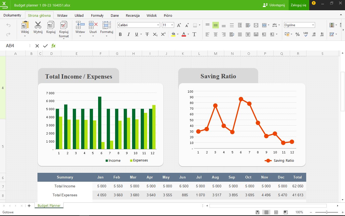Click the Udostępnij share button
Image resolution: width=345 pixels, height=216 pixels.
point(274,5)
